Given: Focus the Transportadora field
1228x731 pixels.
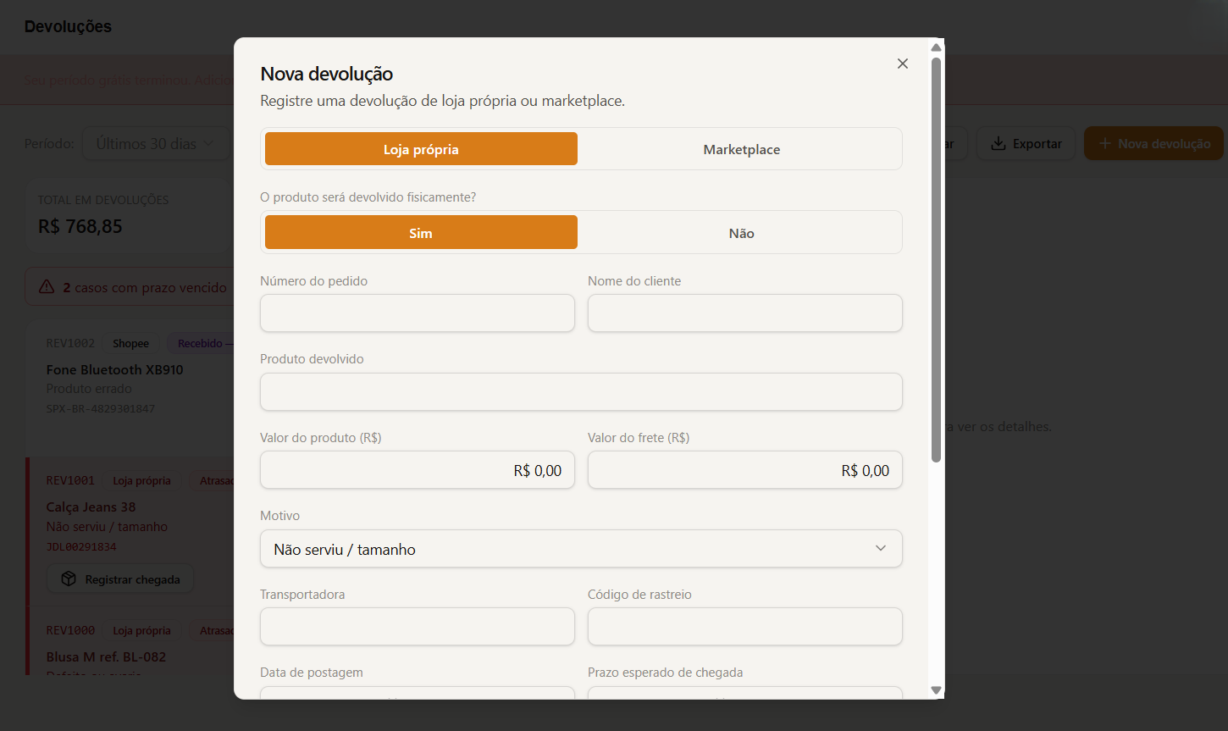Looking at the screenshot, I should (418, 627).
